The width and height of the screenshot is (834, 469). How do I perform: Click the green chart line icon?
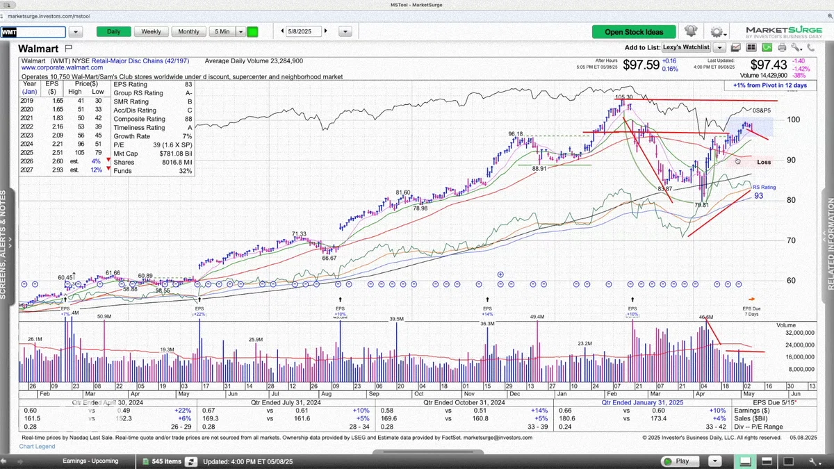766,47
